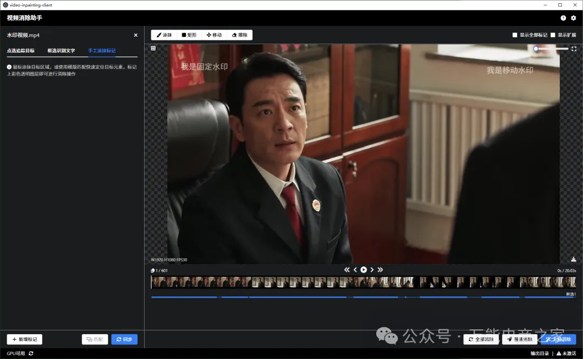Select the 涂抹 brush tool
Viewport: 583px width, 359px height.
[x=164, y=35]
